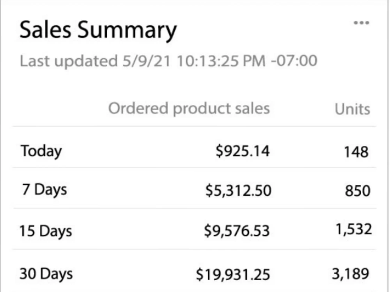Click Today's sales amount $925.14
This screenshot has width=390, height=292.
[243, 151]
